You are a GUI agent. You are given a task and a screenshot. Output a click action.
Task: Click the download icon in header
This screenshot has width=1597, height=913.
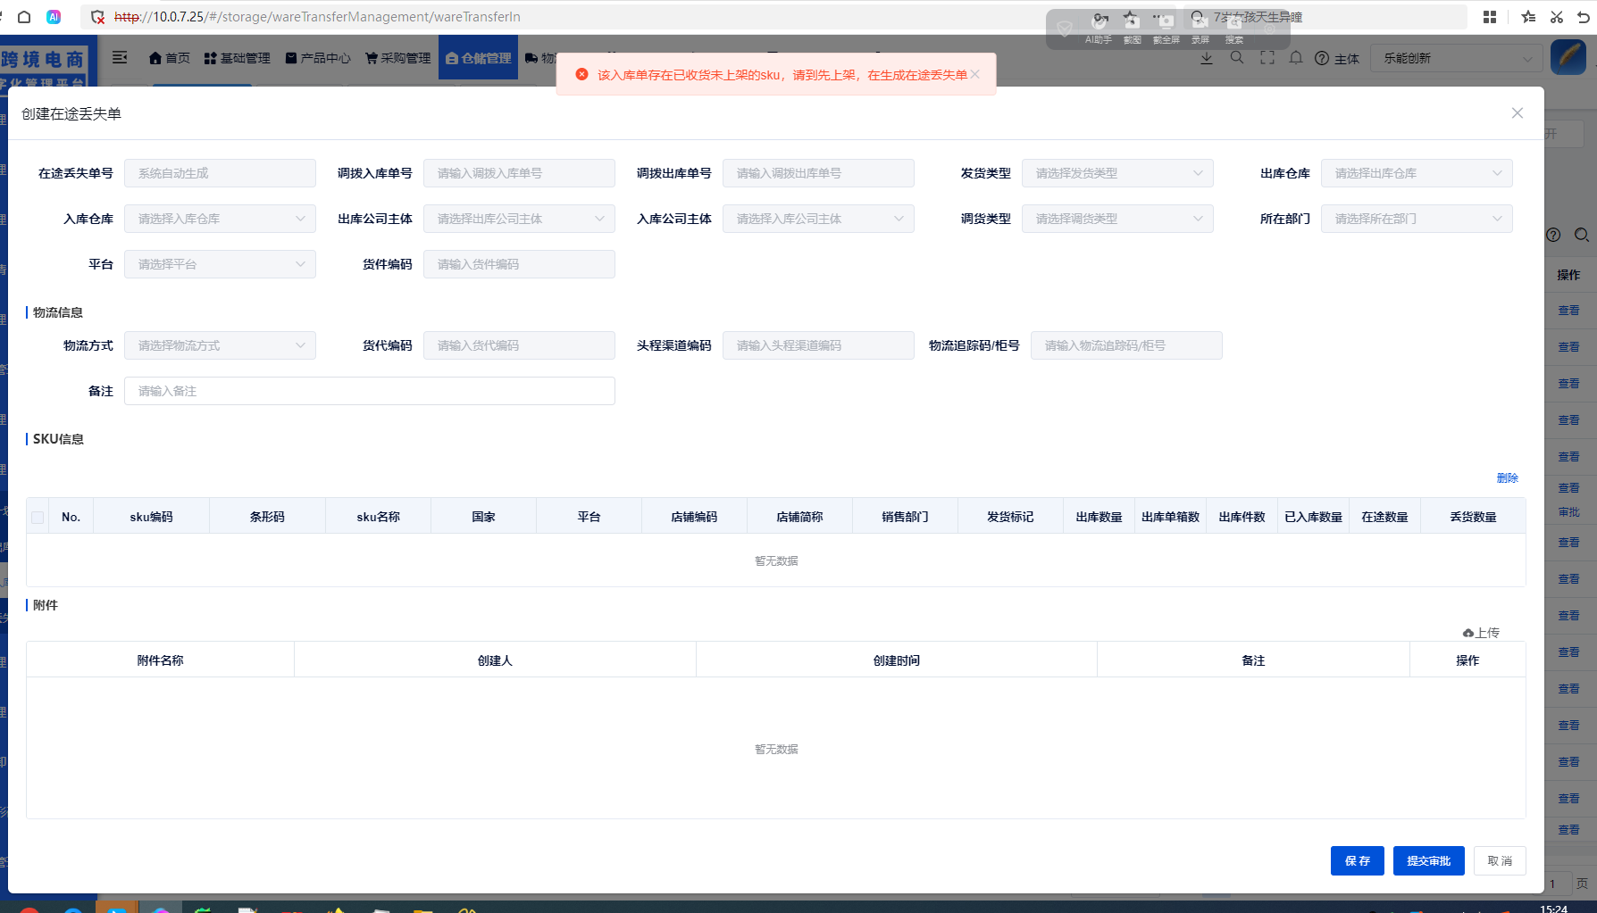click(x=1207, y=58)
